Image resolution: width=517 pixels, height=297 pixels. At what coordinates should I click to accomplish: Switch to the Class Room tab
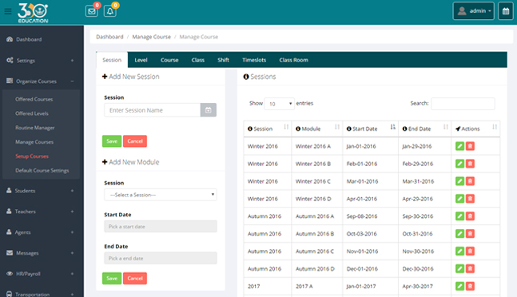pos(294,60)
